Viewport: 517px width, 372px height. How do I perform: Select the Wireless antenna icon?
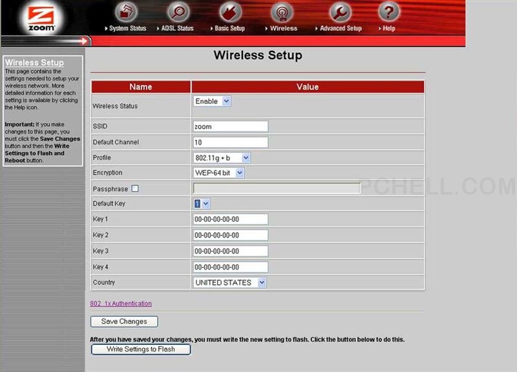281,12
